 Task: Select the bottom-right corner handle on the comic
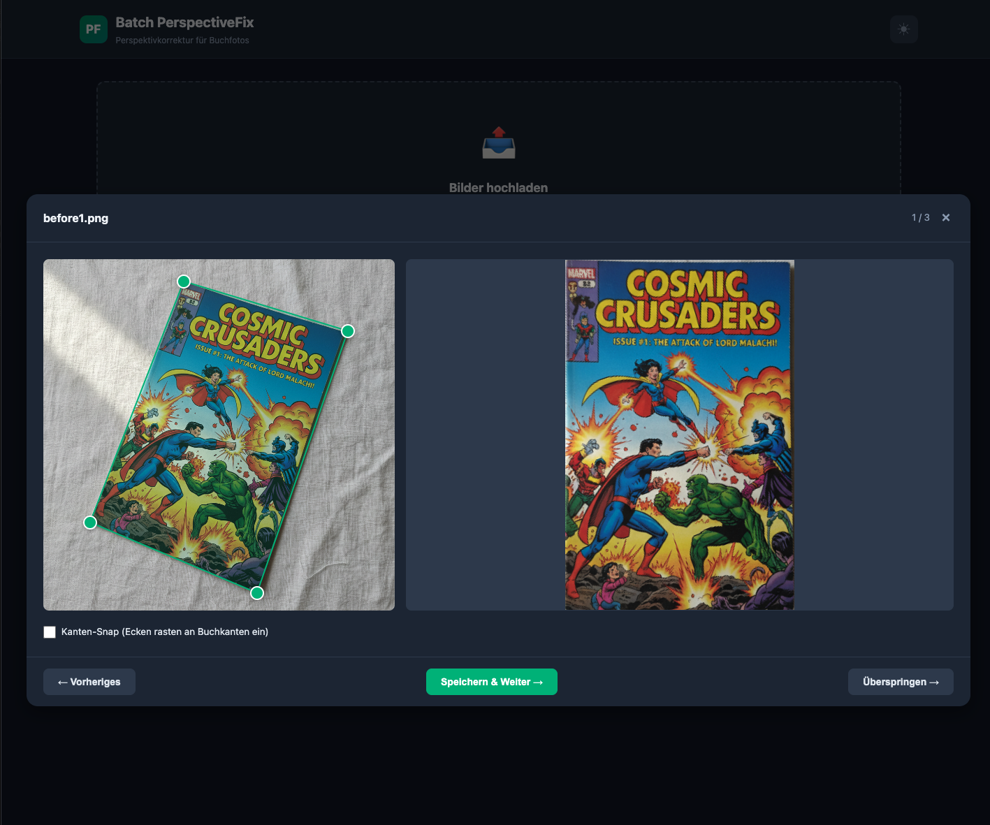click(x=257, y=593)
